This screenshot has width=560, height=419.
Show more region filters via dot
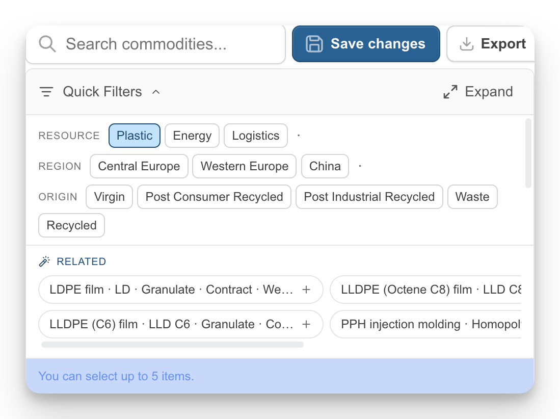pyautogui.click(x=360, y=166)
